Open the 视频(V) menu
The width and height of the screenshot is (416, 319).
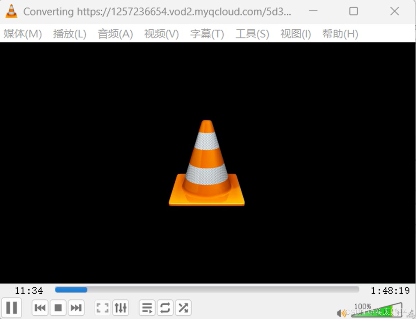pos(161,34)
